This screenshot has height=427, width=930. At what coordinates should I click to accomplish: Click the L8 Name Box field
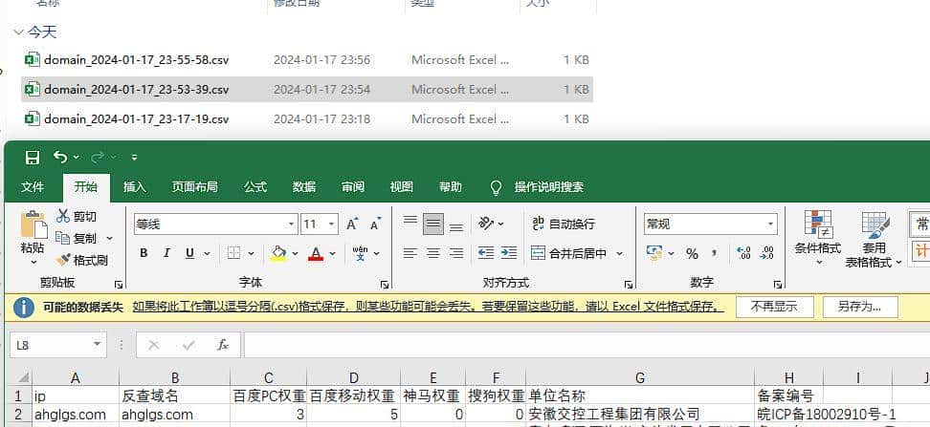click(58, 345)
